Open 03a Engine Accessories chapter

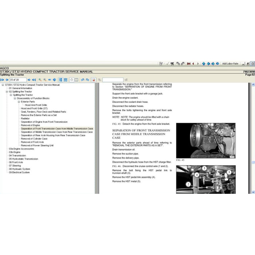tap(21, 149)
